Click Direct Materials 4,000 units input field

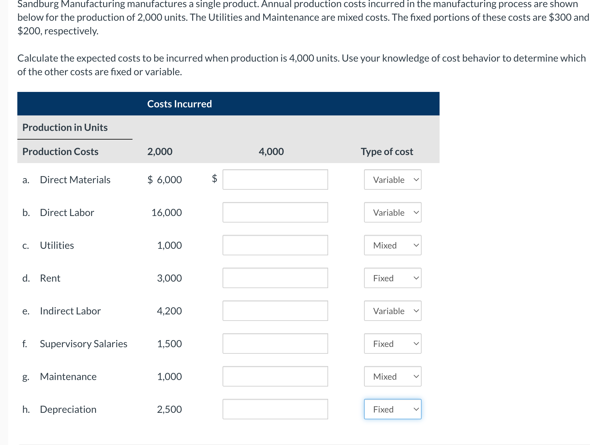(x=275, y=179)
